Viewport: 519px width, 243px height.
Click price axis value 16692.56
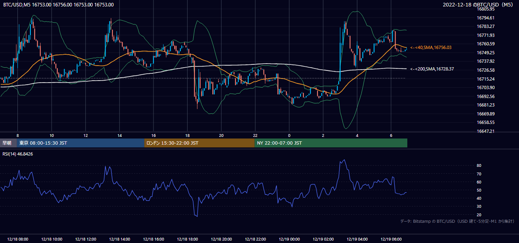point(485,96)
